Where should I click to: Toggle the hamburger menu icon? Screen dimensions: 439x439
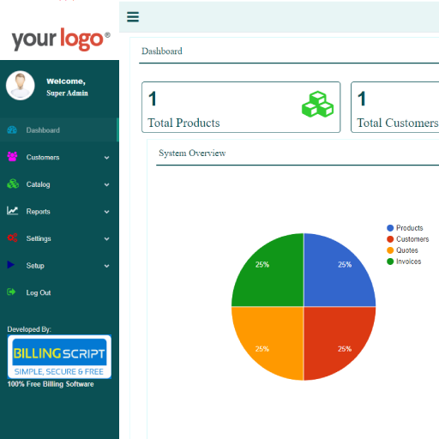[x=133, y=17]
